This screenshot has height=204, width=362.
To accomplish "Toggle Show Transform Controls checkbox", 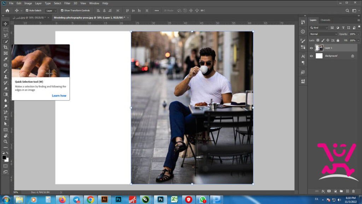I will pos(62,10).
